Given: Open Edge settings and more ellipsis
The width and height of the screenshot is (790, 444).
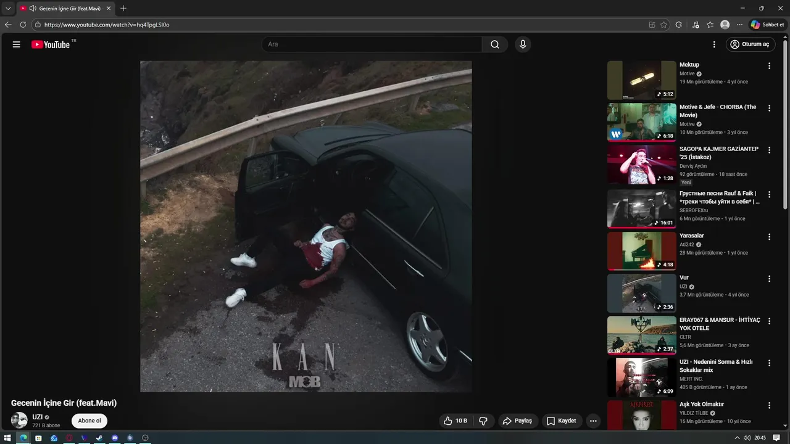Looking at the screenshot, I should pyautogui.click(x=740, y=25).
